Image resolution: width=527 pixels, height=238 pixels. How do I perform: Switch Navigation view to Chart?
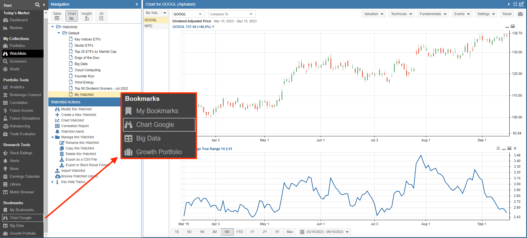(72, 16)
